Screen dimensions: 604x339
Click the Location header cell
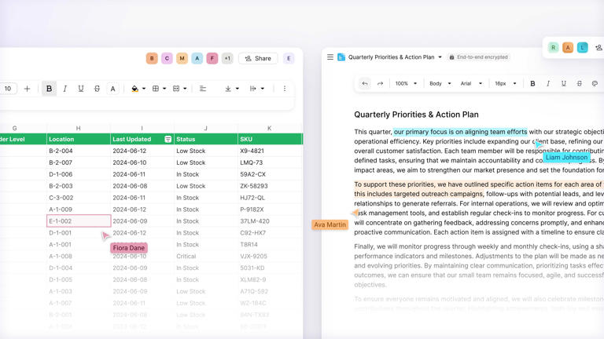pos(78,139)
